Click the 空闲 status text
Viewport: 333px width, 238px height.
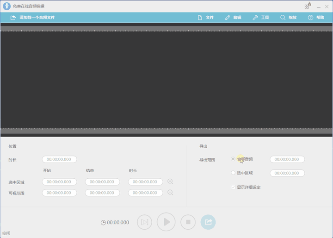pyautogui.click(x=6, y=233)
